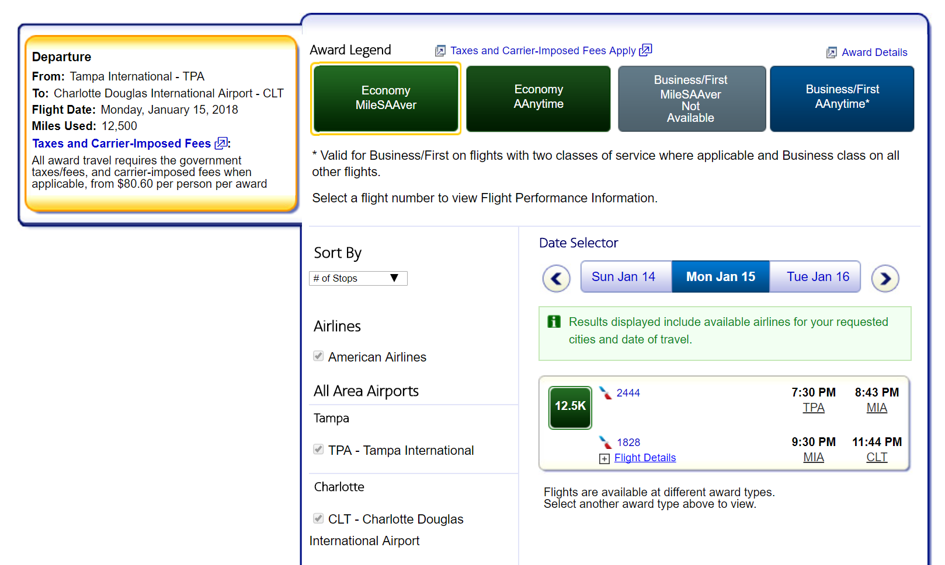Click the MIA arrival airport code link
This screenshot has height=565, width=945.
pyautogui.click(x=876, y=408)
